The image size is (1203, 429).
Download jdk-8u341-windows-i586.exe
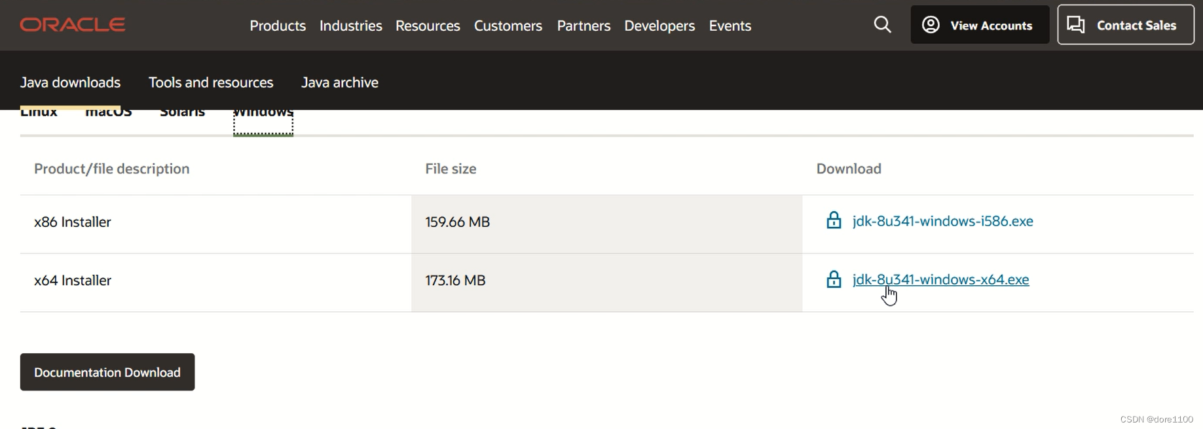[942, 221]
